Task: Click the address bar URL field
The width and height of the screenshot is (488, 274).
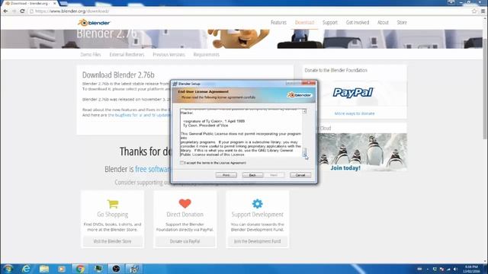Action: click(x=249, y=11)
